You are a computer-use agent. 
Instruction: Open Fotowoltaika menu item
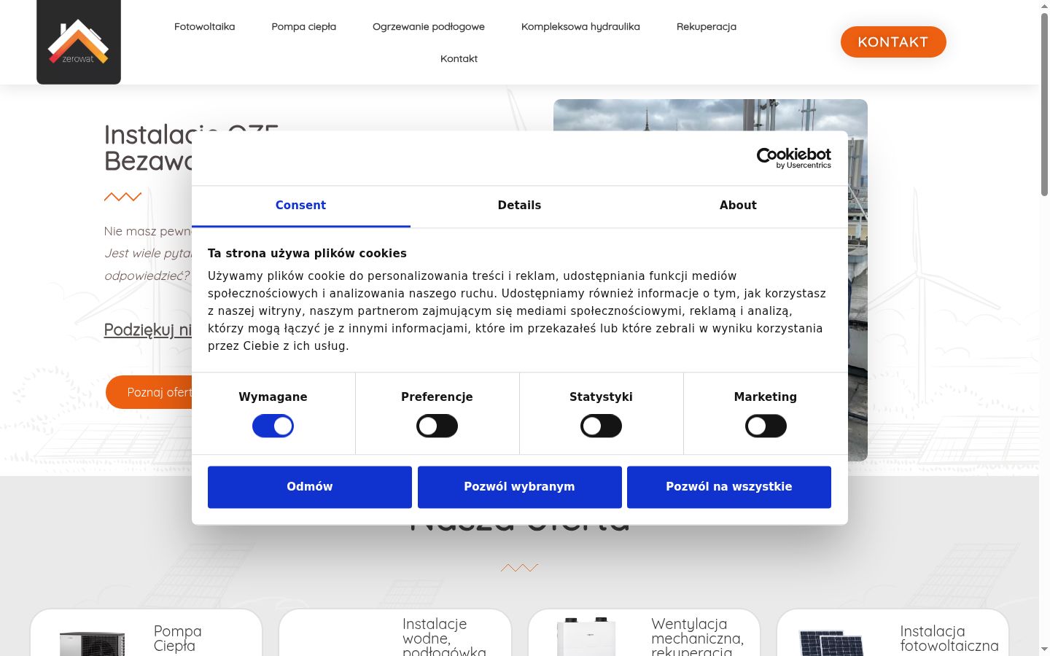coord(204,26)
